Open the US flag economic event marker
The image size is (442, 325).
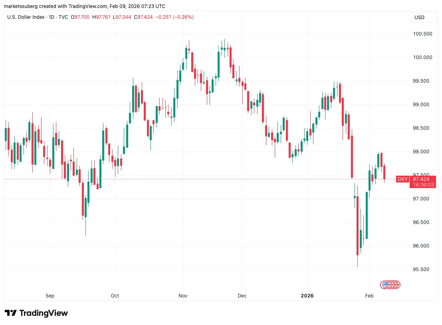click(x=386, y=285)
